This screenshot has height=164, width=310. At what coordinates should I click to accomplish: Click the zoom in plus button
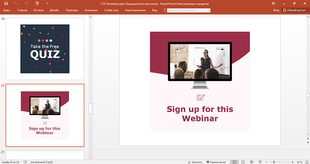tap(292, 162)
